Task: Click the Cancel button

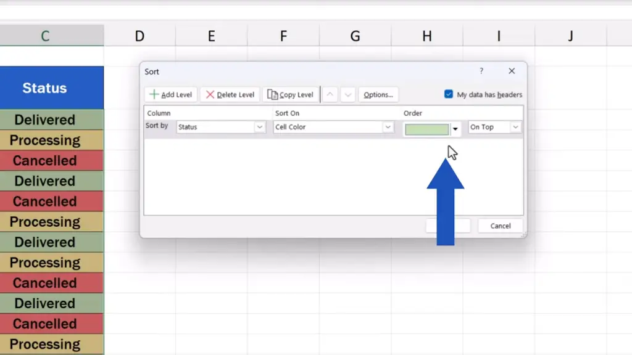Action: pyautogui.click(x=500, y=226)
